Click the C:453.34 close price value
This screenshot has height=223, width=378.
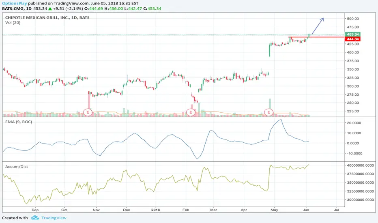tap(152, 9)
